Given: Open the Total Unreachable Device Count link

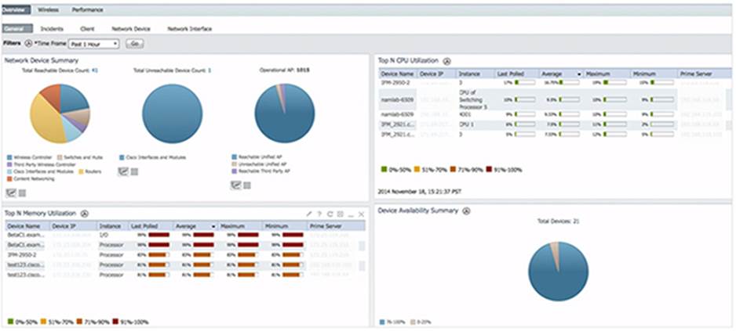Looking at the screenshot, I should click(210, 70).
